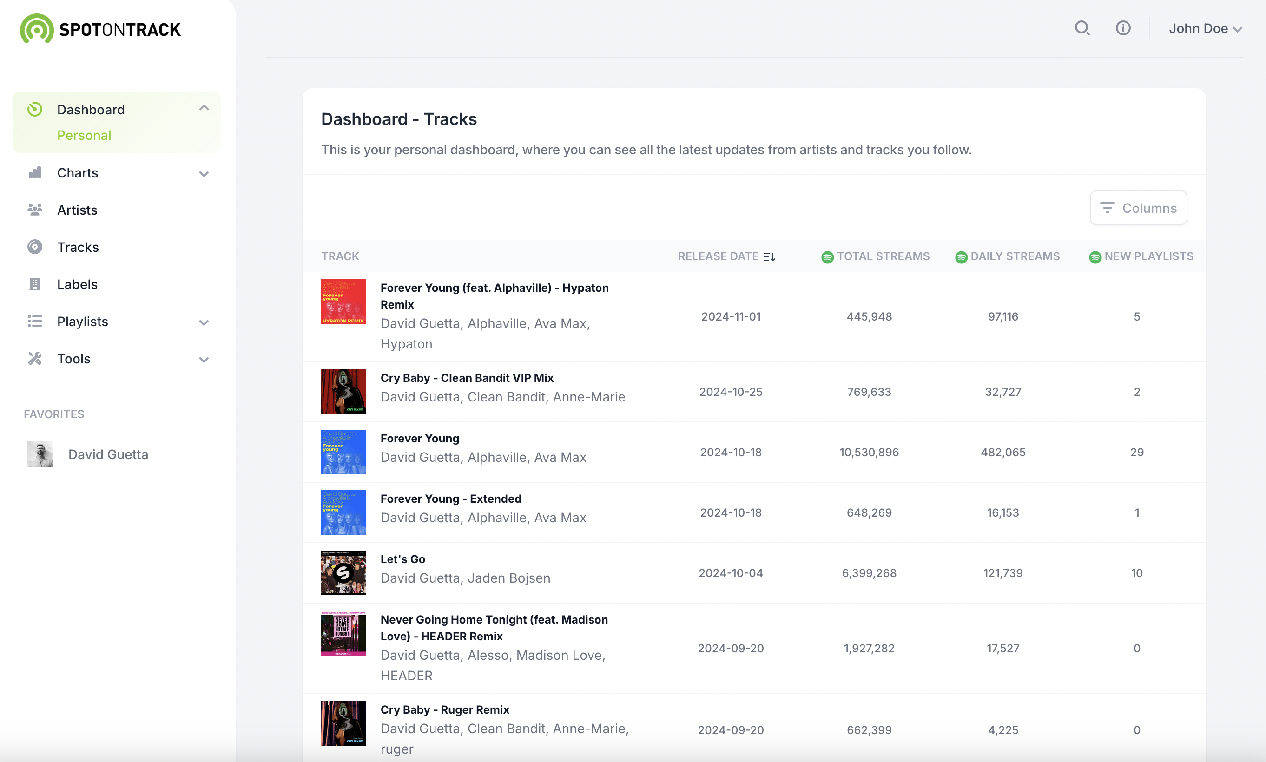Open track title Forever Young (feat. Alphaville) - Hypaton Remix
Image resolution: width=1266 pixels, height=762 pixels.
pyautogui.click(x=495, y=296)
